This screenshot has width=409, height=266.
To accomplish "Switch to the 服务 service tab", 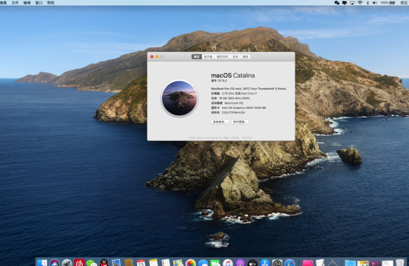I will [x=246, y=57].
